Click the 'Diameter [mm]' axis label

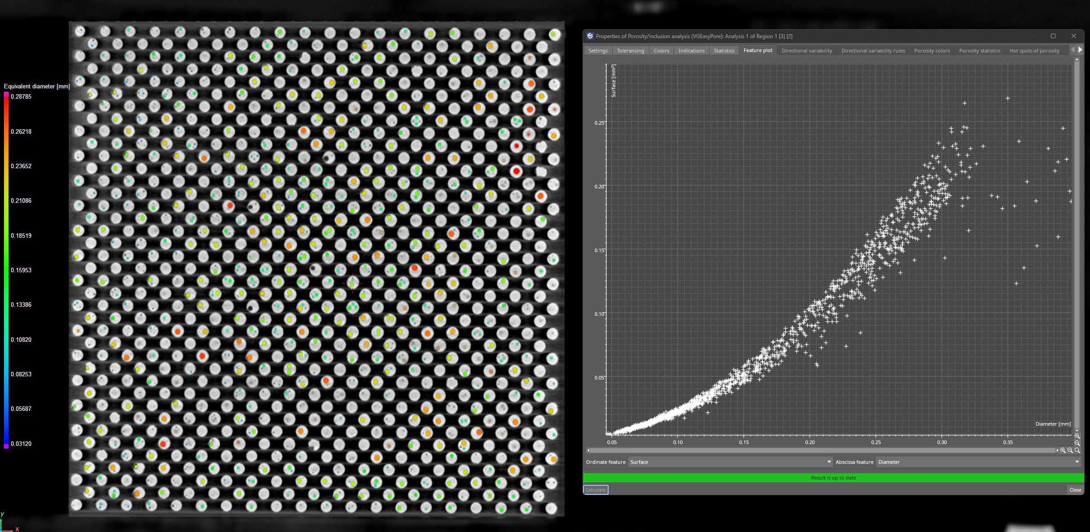click(x=1053, y=424)
